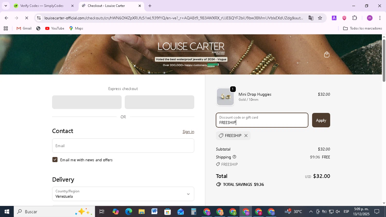Open Calculator from the taskbar
The width and height of the screenshot is (386, 217).
coord(194,212)
